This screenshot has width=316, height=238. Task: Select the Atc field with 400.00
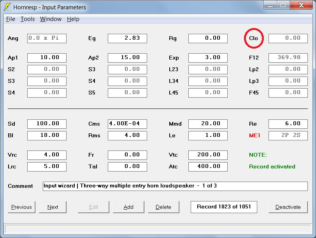[x=208, y=167]
